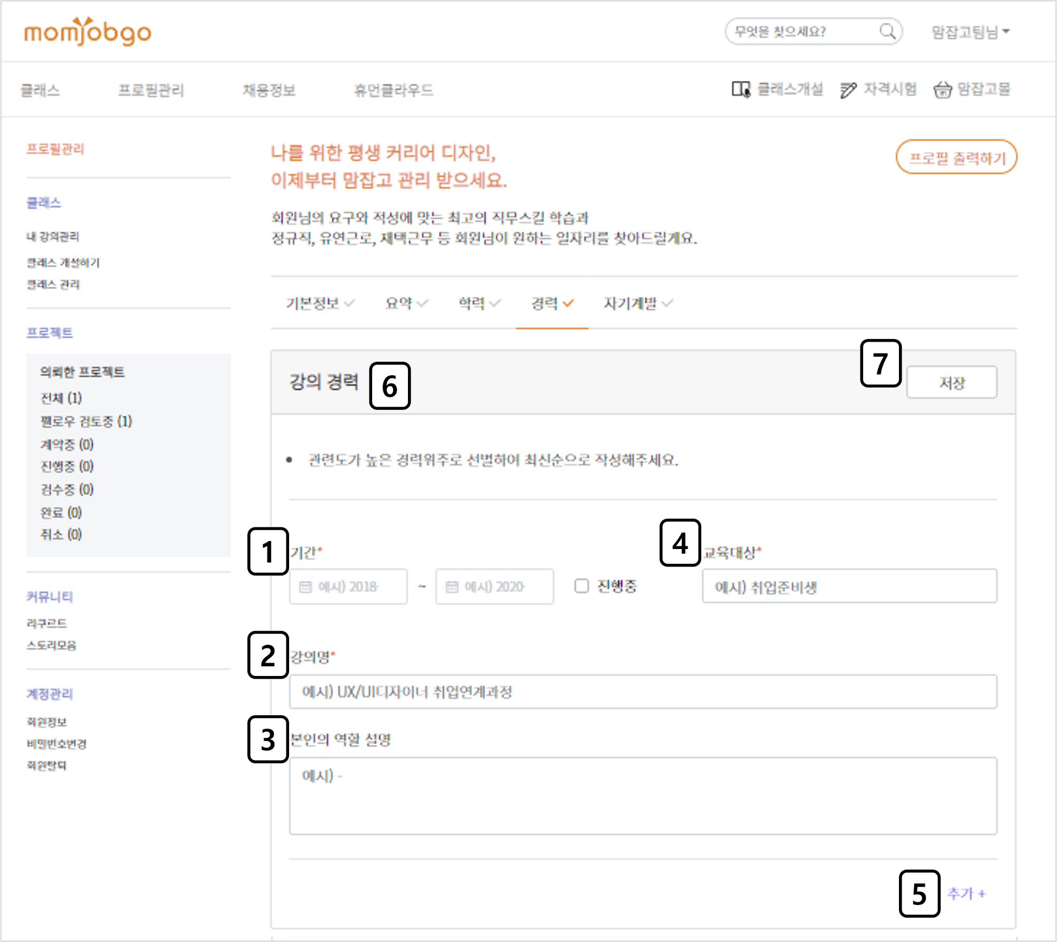Click the momjobgo logo

point(88,32)
